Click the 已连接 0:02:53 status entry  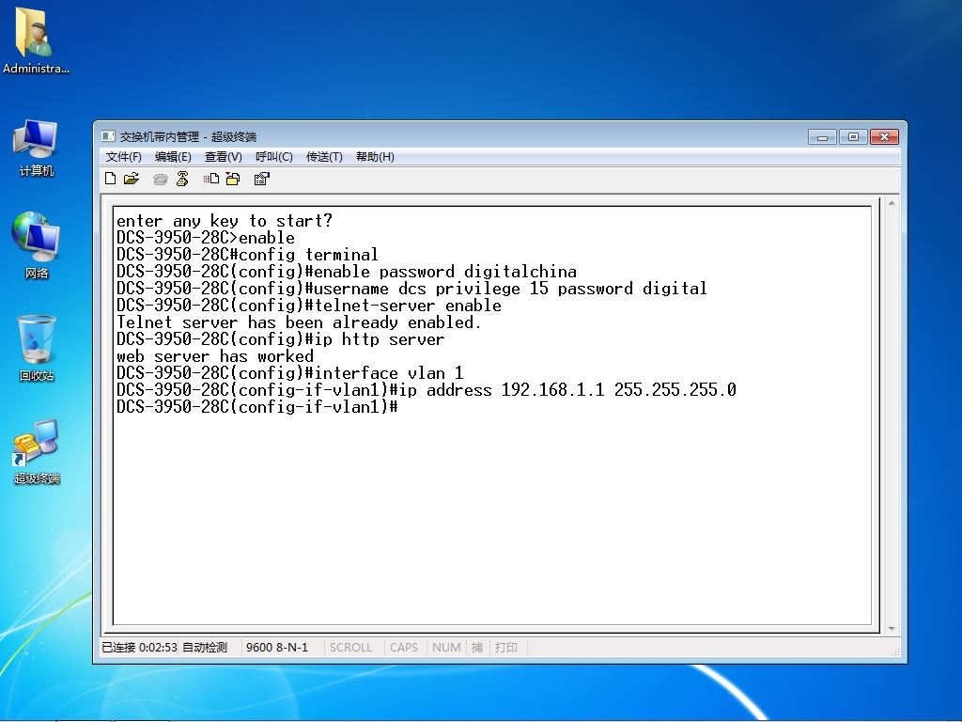click(x=139, y=647)
